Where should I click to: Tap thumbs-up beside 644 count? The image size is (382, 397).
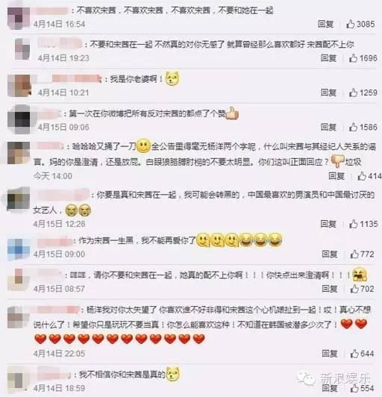point(354,354)
